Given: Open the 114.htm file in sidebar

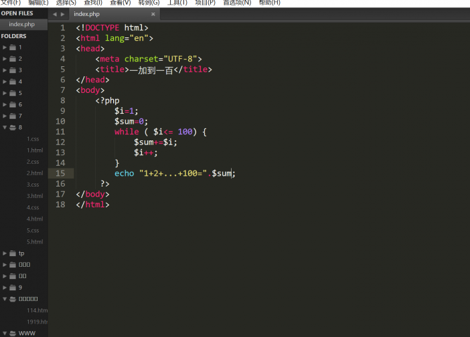Looking at the screenshot, I should (x=37, y=310).
